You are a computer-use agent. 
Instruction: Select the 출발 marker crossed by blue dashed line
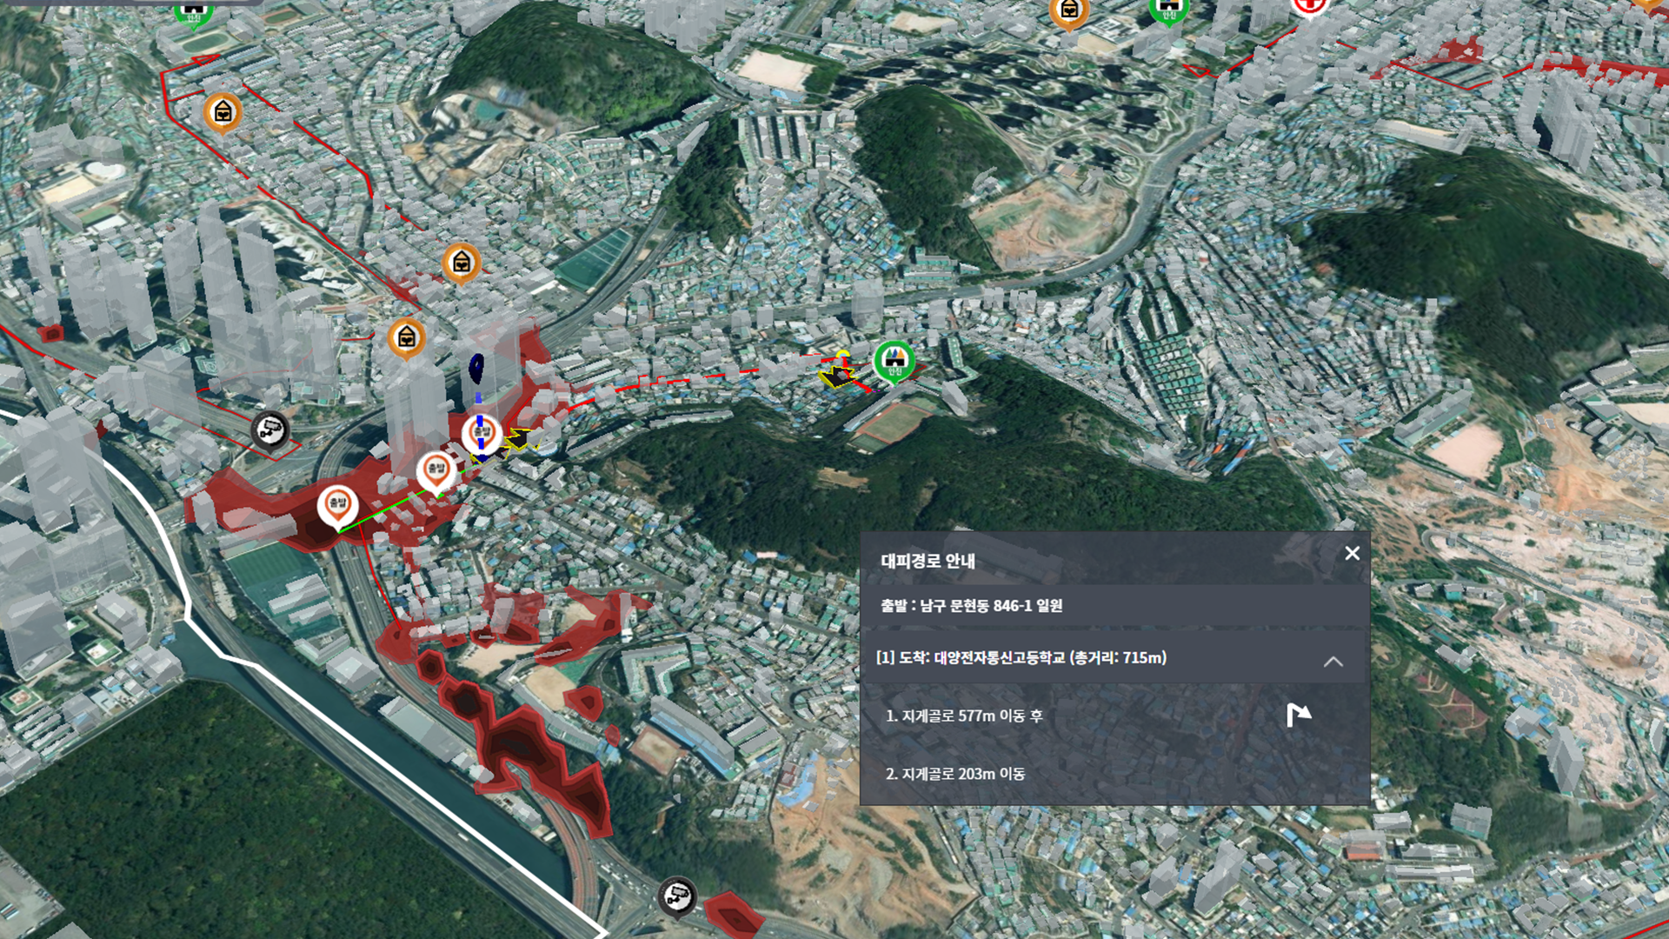(x=481, y=432)
